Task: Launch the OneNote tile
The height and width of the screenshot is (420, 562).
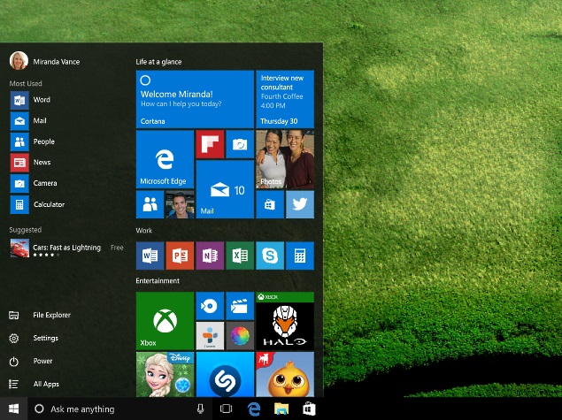Action: tap(210, 256)
